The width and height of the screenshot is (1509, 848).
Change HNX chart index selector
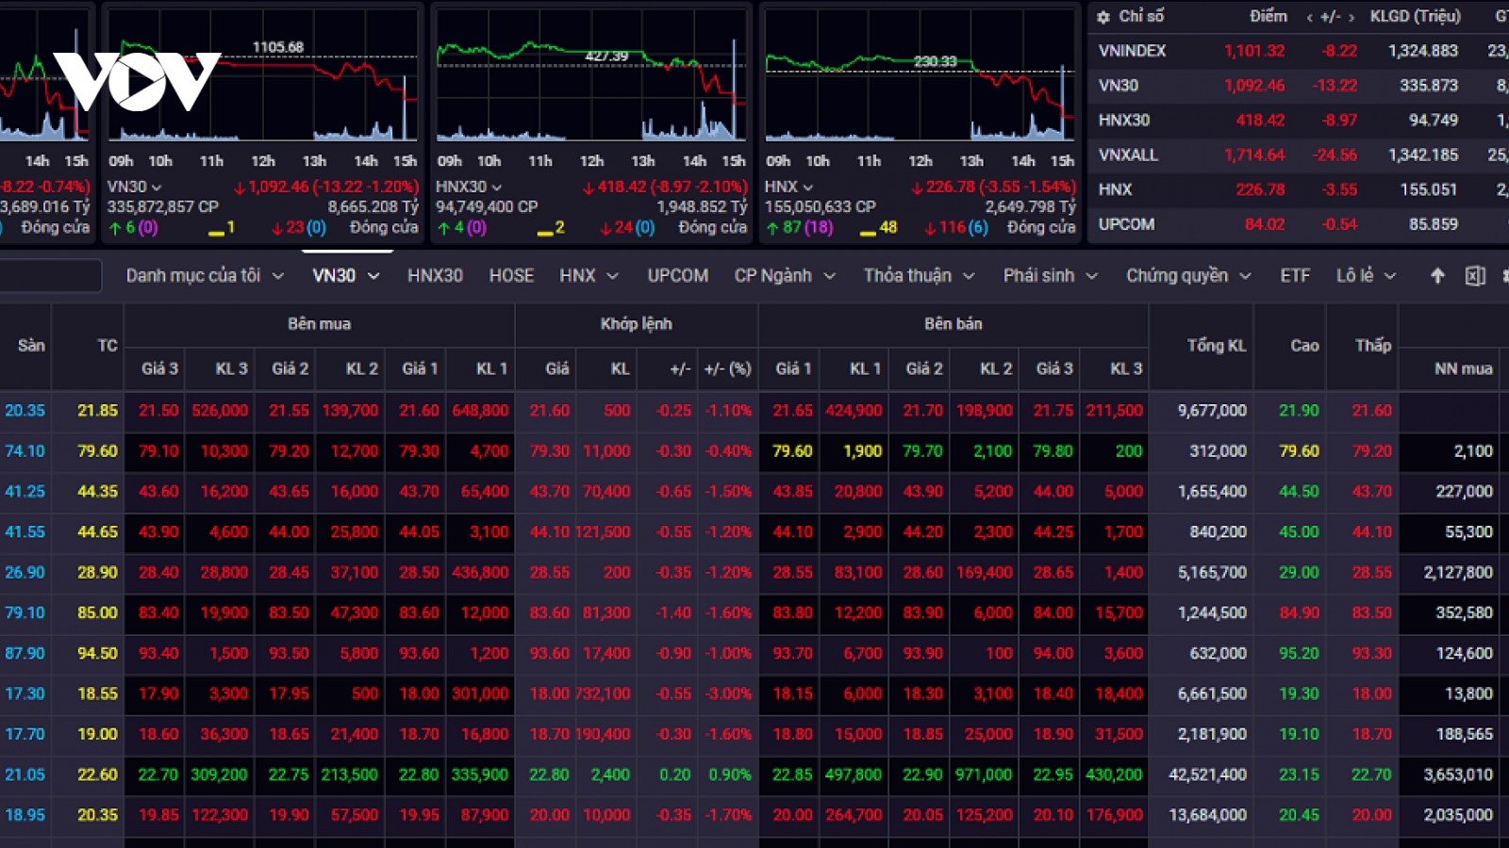click(788, 187)
